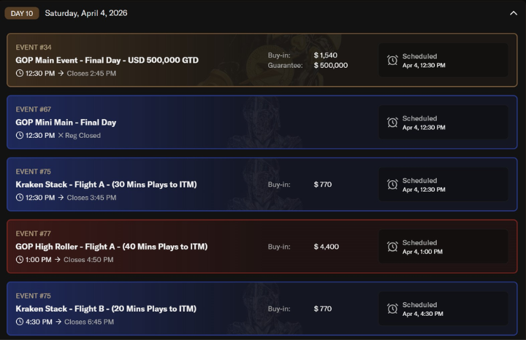
Task: Collapse the Day 10 schedule section
Action: point(514,13)
